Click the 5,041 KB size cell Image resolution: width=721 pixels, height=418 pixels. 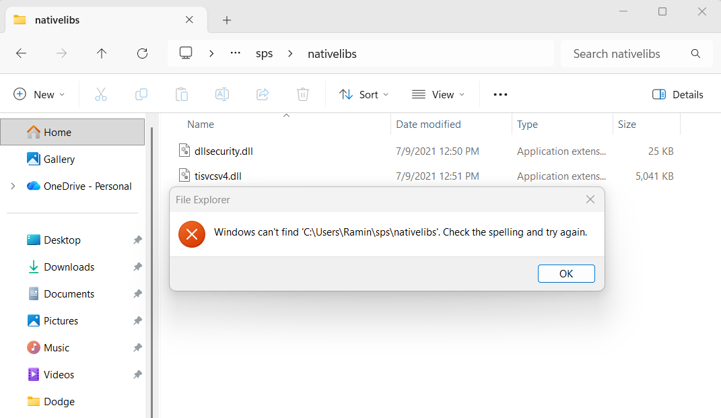click(654, 176)
